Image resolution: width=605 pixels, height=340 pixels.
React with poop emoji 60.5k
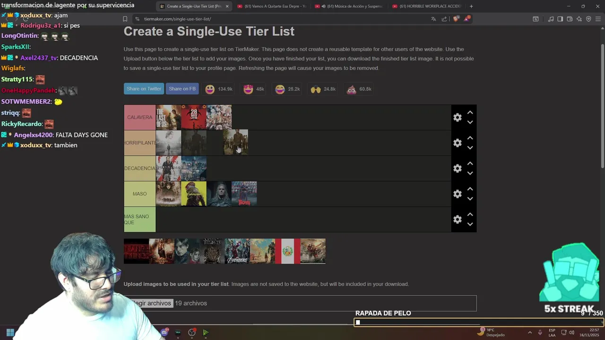pos(359,89)
